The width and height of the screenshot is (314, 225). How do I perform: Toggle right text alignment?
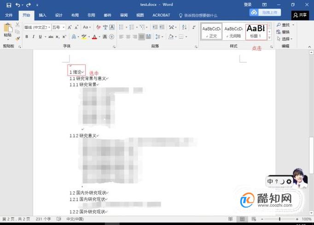[x=135, y=37]
